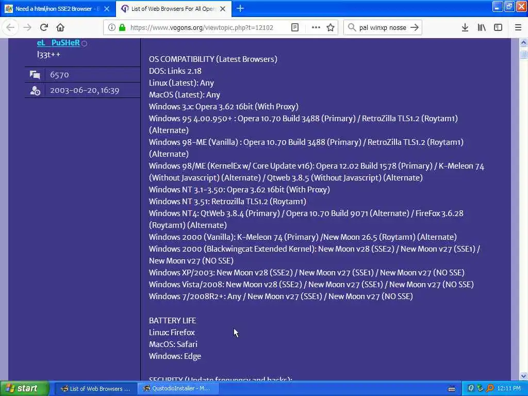This screenshot has width=528, height=396.
Task: Click the 'MacOS: Safari' line
Action: [173, 344]
